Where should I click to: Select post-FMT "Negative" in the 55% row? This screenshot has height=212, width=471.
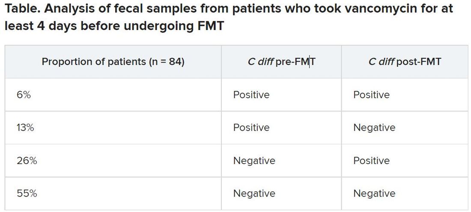point(374,194)
